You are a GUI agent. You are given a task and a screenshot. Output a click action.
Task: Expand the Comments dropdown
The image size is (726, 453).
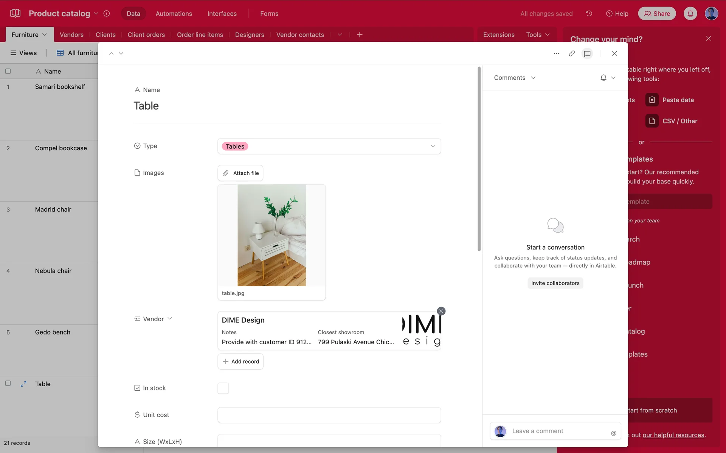(x=515, y=78)
